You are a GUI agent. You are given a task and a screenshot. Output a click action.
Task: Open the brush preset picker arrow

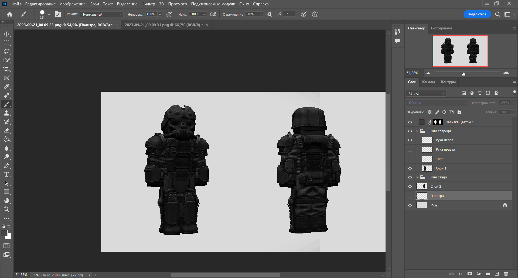coord(49,14)
